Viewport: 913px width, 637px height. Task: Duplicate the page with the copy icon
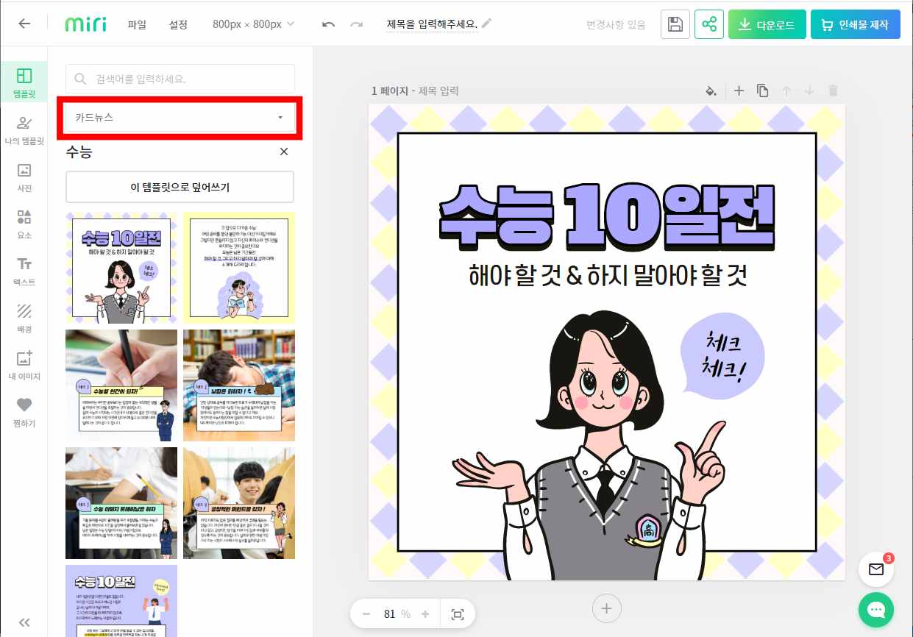(x=763, y=90)
